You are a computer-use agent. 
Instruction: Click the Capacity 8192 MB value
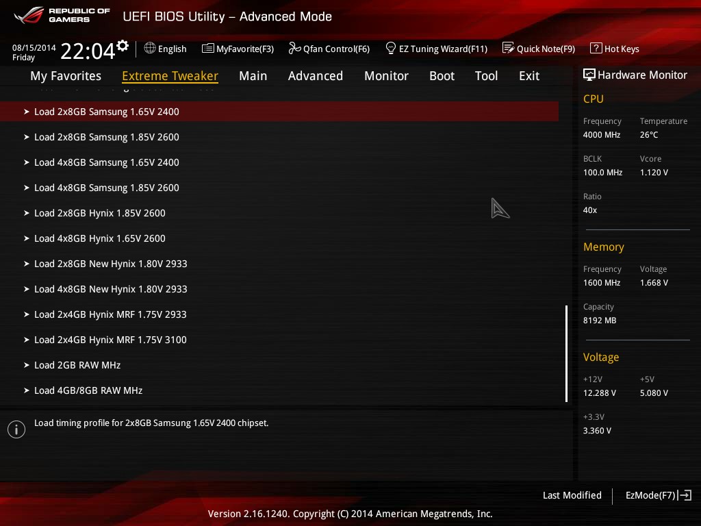tap(600, 321)
